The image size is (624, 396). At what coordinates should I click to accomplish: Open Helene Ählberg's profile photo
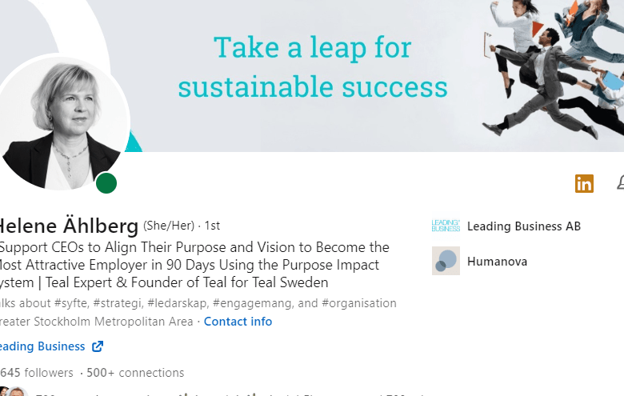click(x=62, y=123)
